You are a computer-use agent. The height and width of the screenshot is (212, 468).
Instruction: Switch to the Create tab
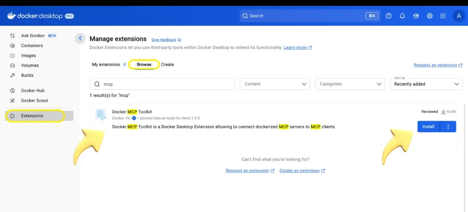click(x=167, y=65)
